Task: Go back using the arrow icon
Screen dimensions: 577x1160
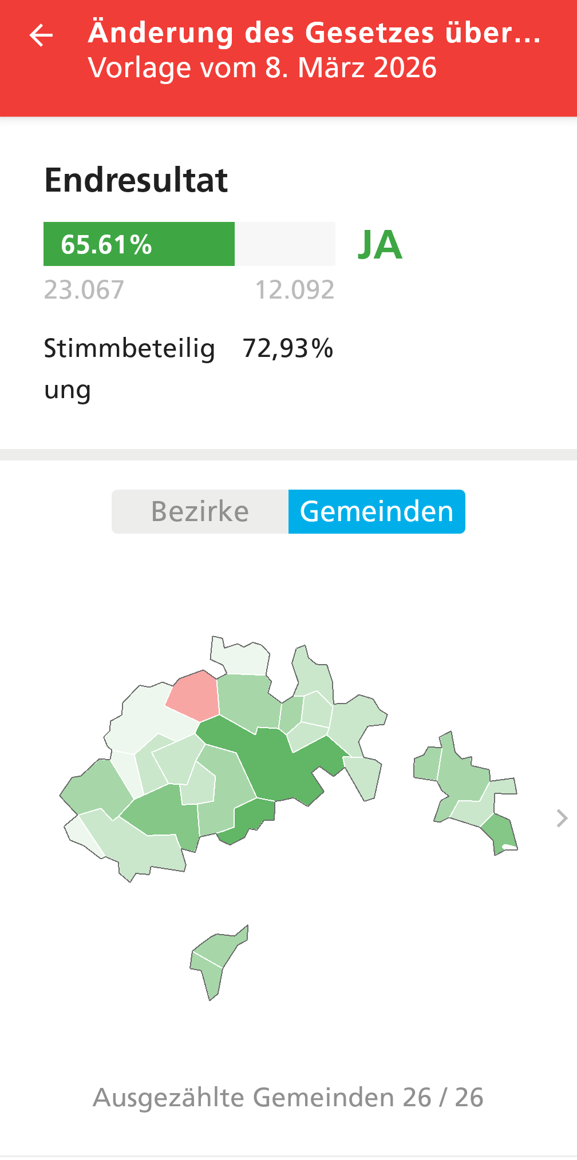Action: point(41,35)
